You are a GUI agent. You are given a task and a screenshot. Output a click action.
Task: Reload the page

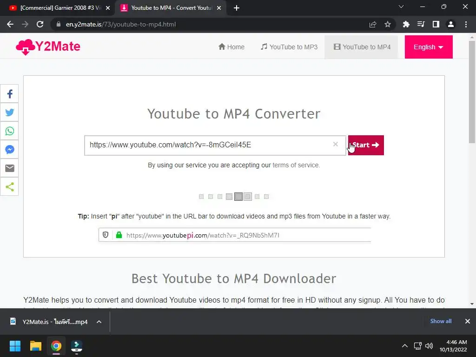point(40,24)
